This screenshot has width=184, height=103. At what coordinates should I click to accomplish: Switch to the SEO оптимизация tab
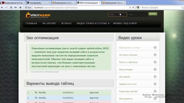point(89,3)
